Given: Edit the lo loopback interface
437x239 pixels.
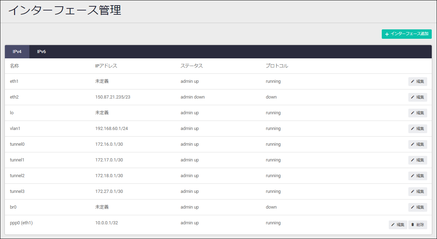Looking at the screenshot, I should 417,113.
